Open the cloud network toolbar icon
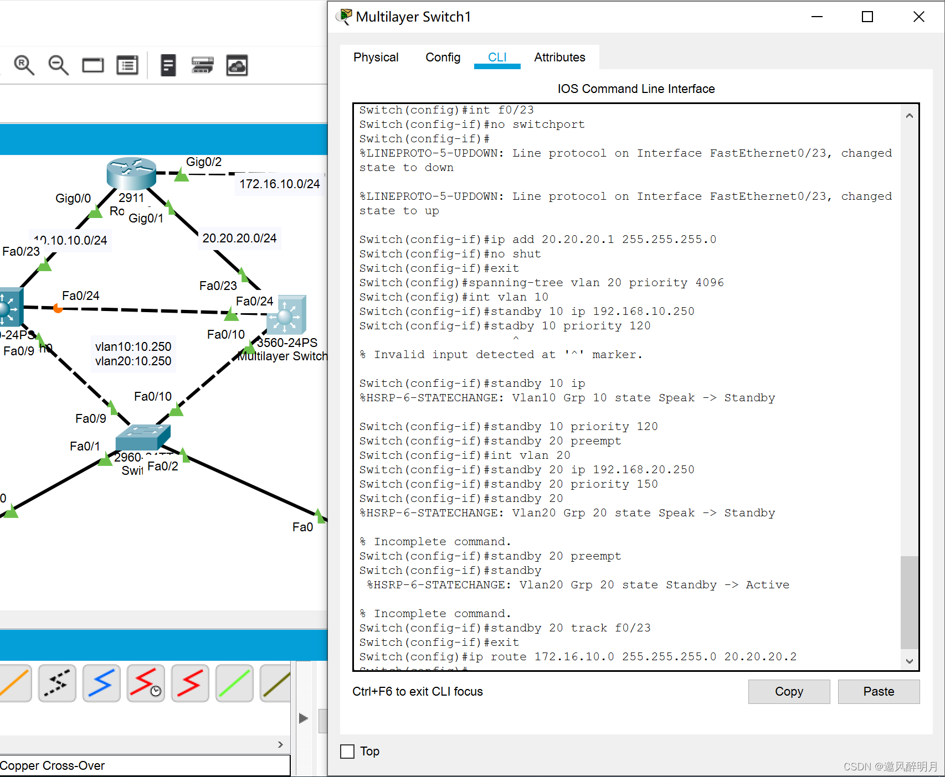945x777 pixels. pyautogui.click(x=237, y=65)
